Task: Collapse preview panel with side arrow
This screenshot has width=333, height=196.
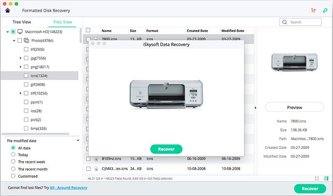Action: pos(256,108)
